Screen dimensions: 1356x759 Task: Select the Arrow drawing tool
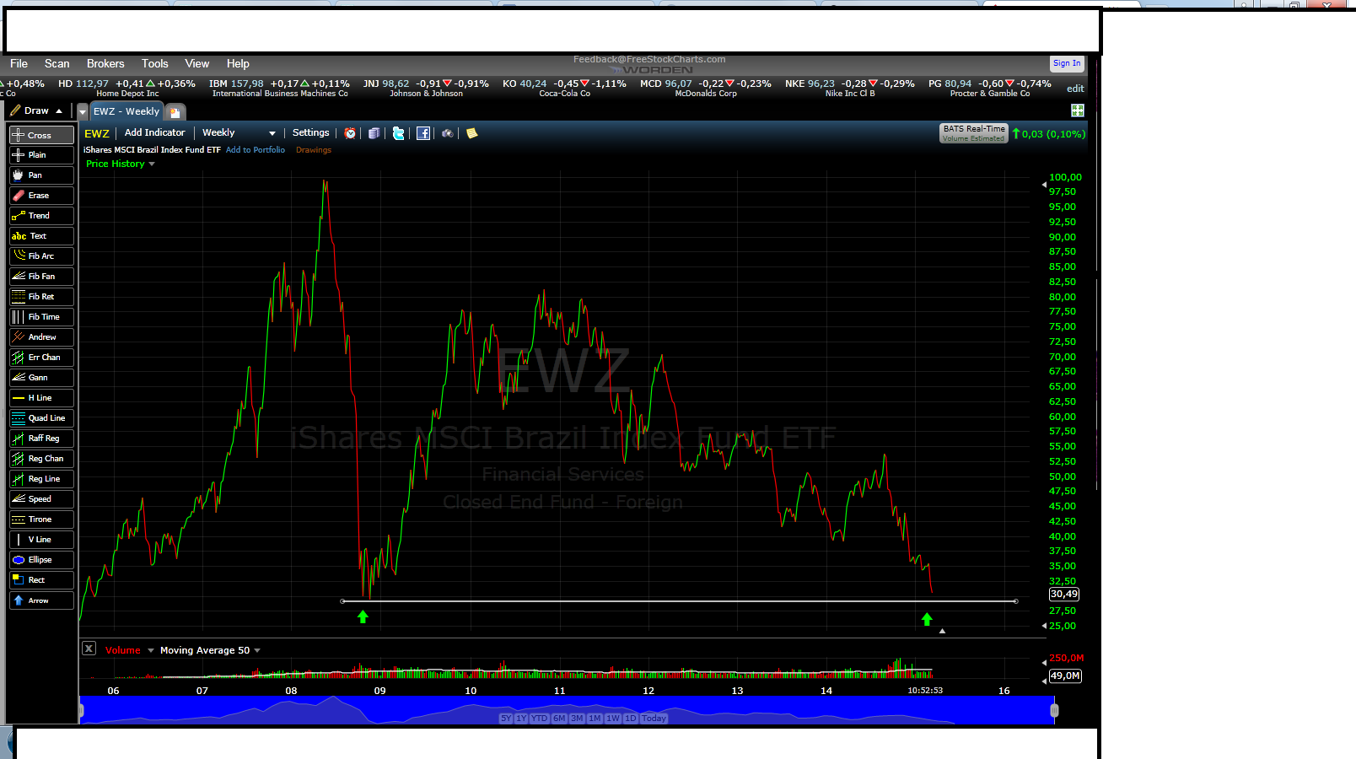coord(41,600)
